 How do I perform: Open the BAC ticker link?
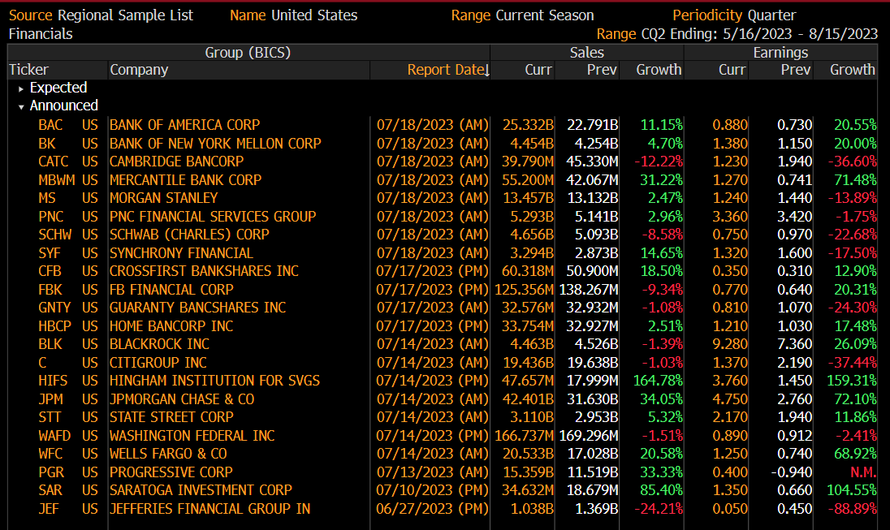pos(50,125)
